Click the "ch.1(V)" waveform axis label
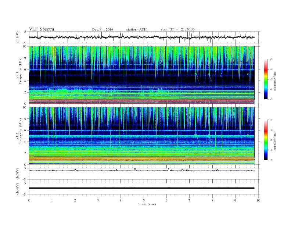The height and width of the screenshot is (225, 291). 18,37
